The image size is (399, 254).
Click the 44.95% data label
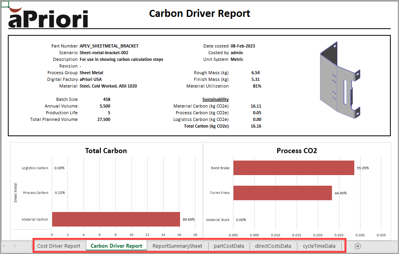click(x=341, y=193)
